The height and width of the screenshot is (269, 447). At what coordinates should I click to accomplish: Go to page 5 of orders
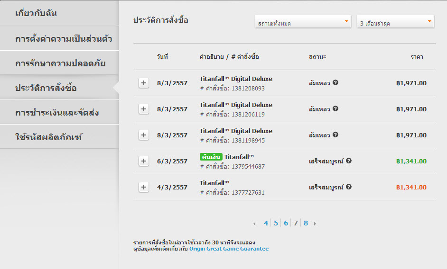click(276, 223)
